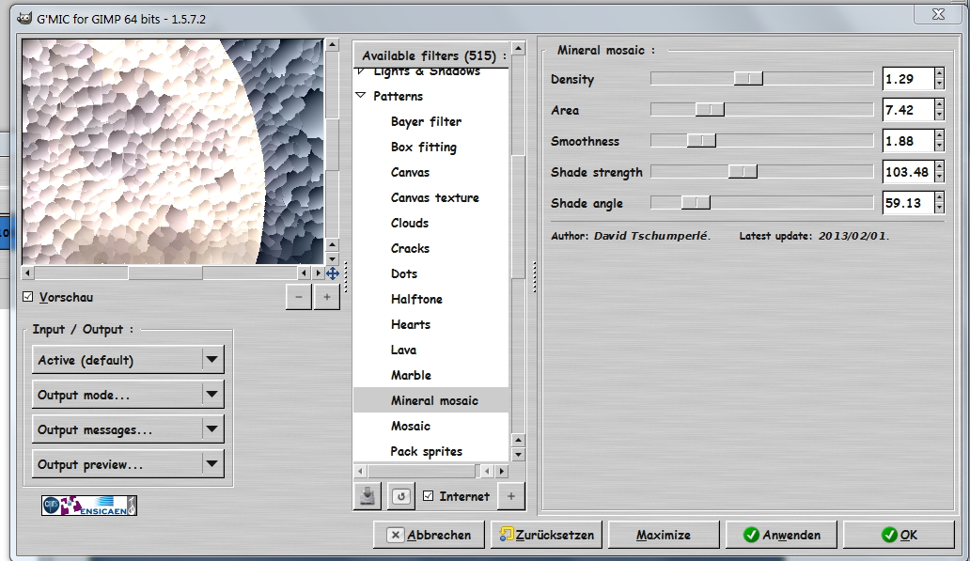970x561 pixels.
Task: Click the preview navigation cross arrows icon
Action: point(332,273)
